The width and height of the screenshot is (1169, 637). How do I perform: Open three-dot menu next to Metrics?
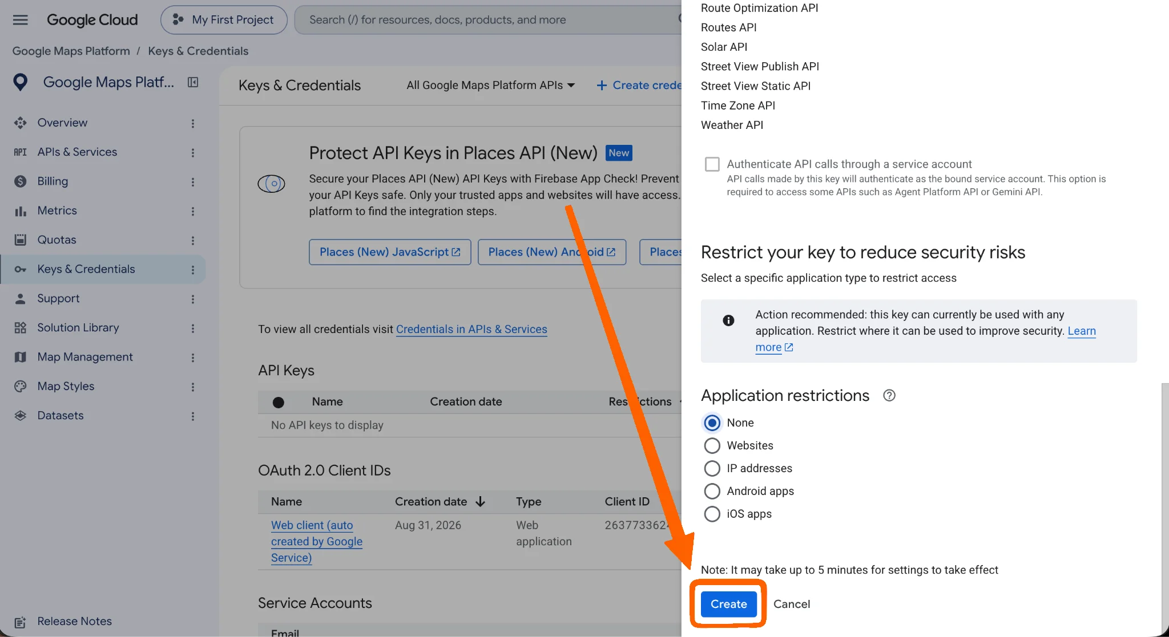point(193,211)
